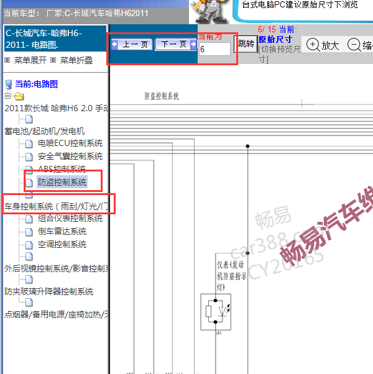373x374 pixels.
Task: Open 点烟器/备用电源/座椅加热 diagram
Action: 56,314
